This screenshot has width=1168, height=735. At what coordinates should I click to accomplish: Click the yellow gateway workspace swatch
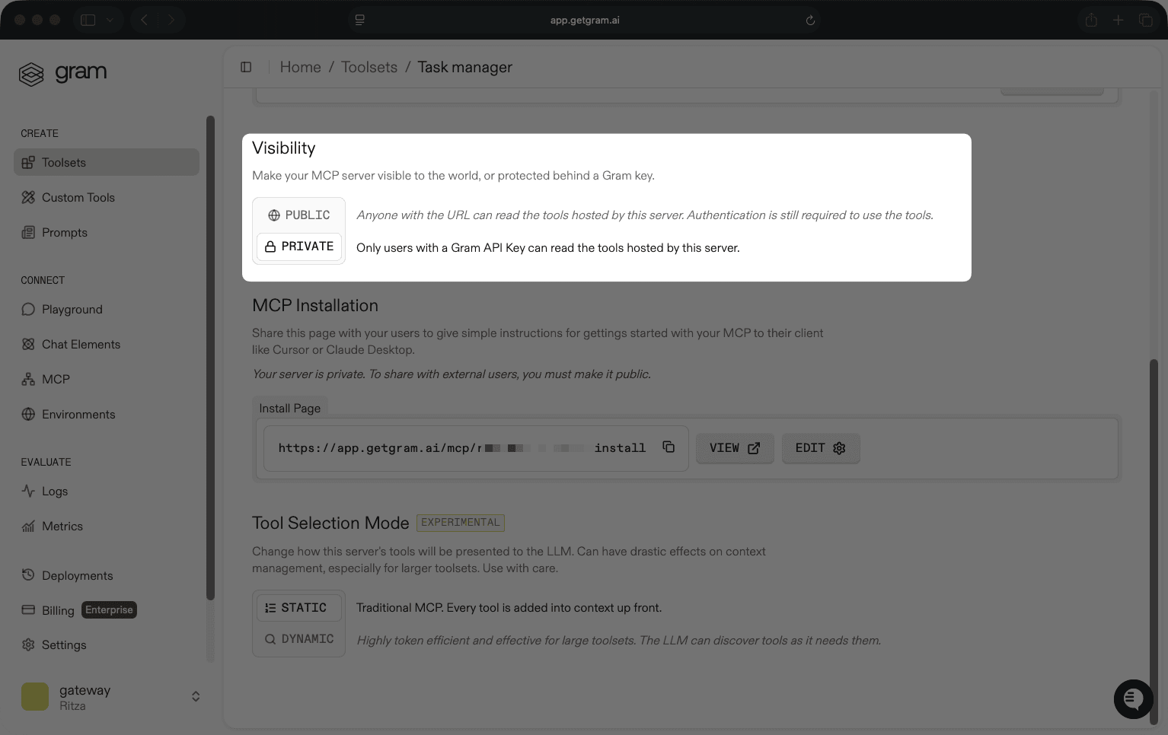tap(34, 696)
